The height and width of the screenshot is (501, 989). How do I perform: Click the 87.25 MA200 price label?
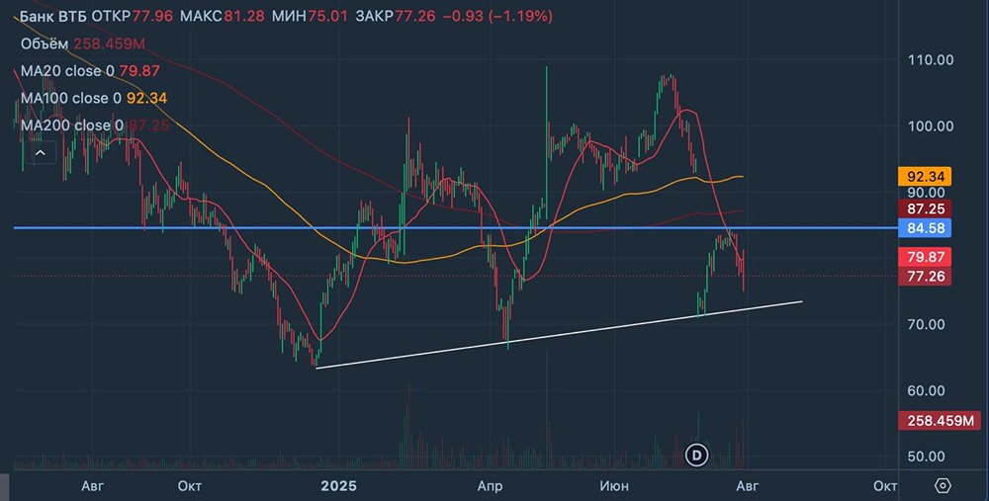pos(926,209)
